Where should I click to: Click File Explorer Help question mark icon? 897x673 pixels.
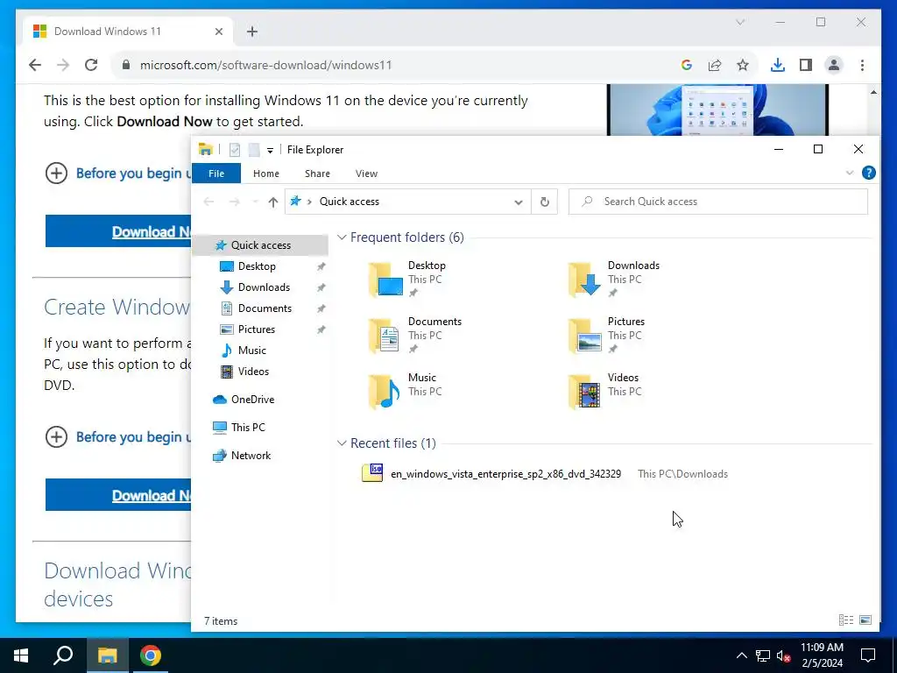click(868, 173)
